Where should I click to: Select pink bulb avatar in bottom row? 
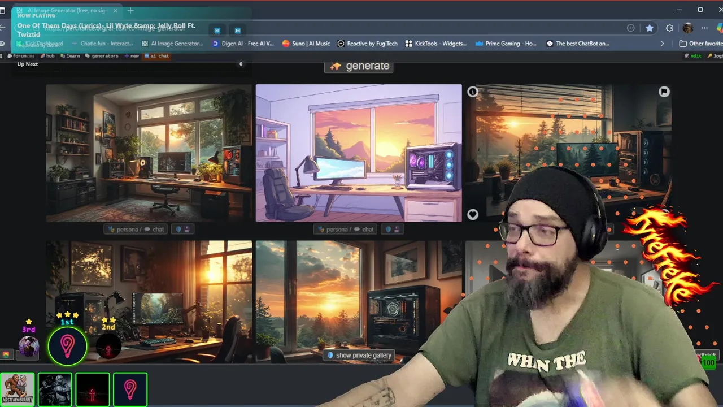point(130,389)
